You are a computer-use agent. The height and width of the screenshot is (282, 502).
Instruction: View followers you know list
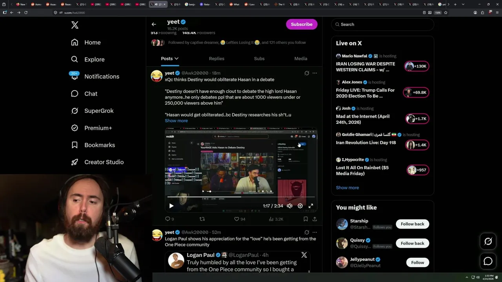pos(228,43)
